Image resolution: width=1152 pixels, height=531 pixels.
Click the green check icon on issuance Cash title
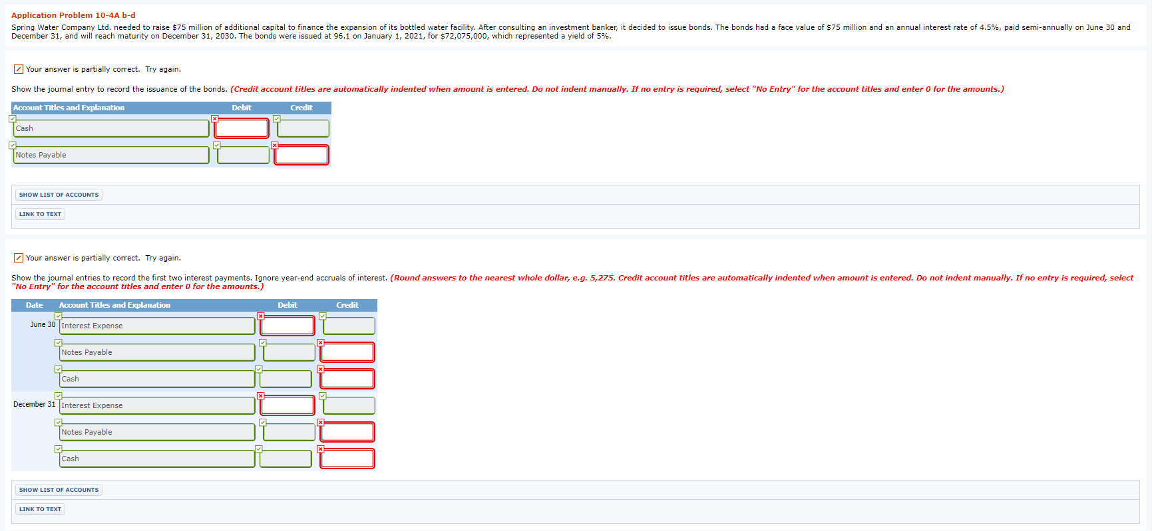12,118
